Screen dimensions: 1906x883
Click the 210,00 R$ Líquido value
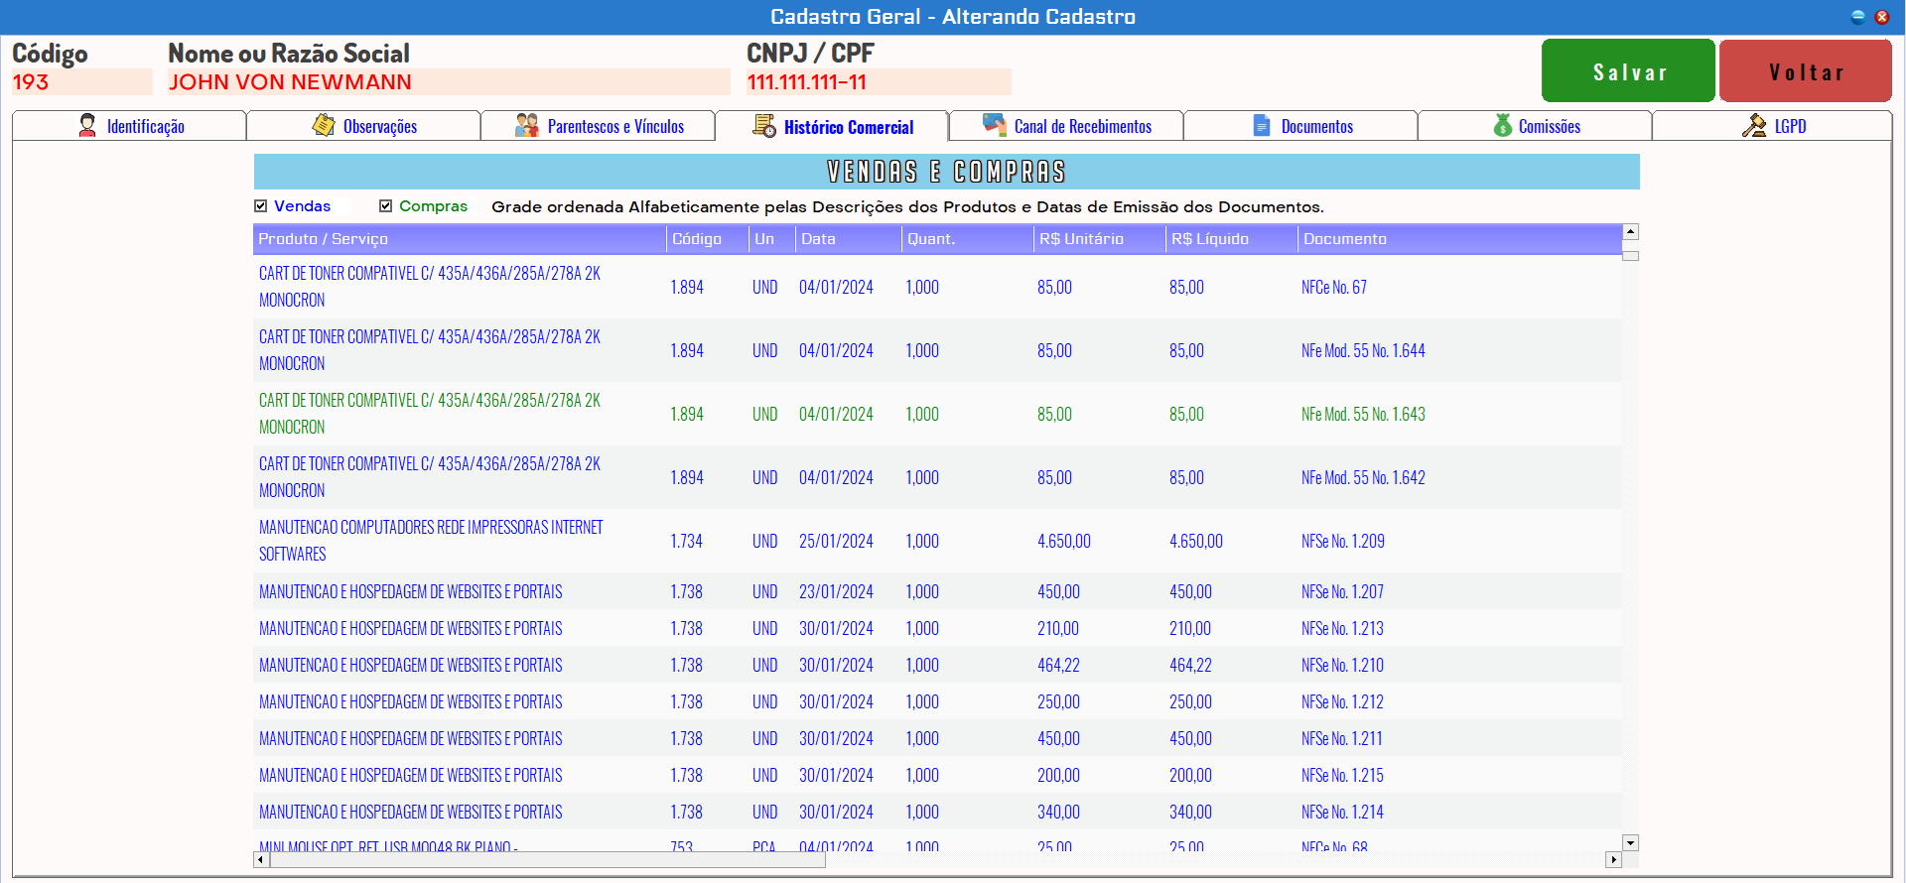point(1190,628)
